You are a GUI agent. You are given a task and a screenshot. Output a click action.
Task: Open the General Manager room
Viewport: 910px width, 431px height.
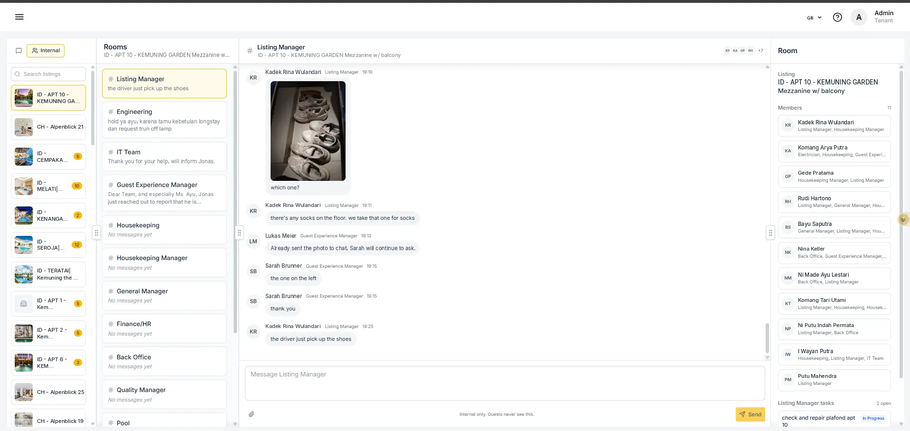click(x=164, y=296)
